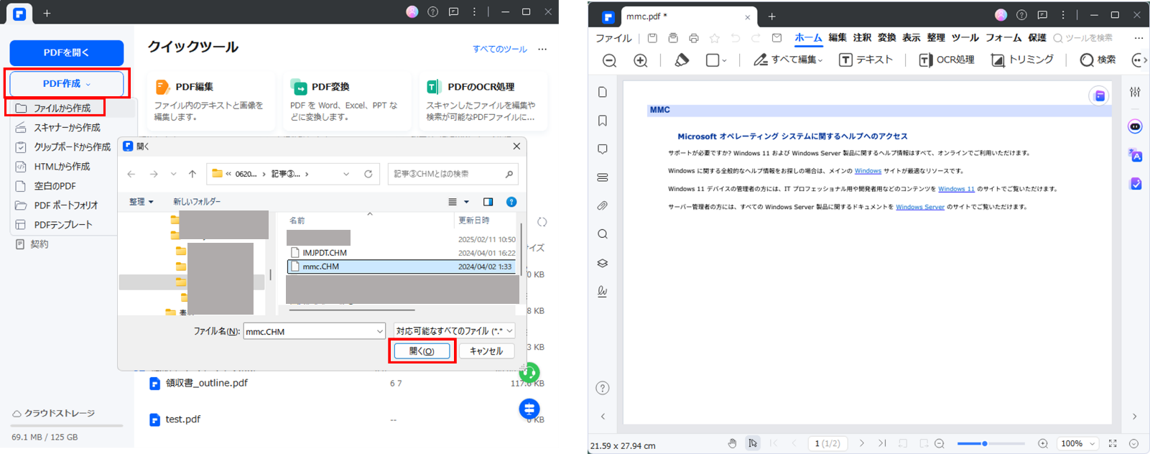Open the comments panel in left sidebar
This screenshot has height=454, width=1150.
603,149
